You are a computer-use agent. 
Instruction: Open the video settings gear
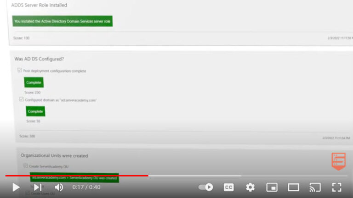(250, 187)
